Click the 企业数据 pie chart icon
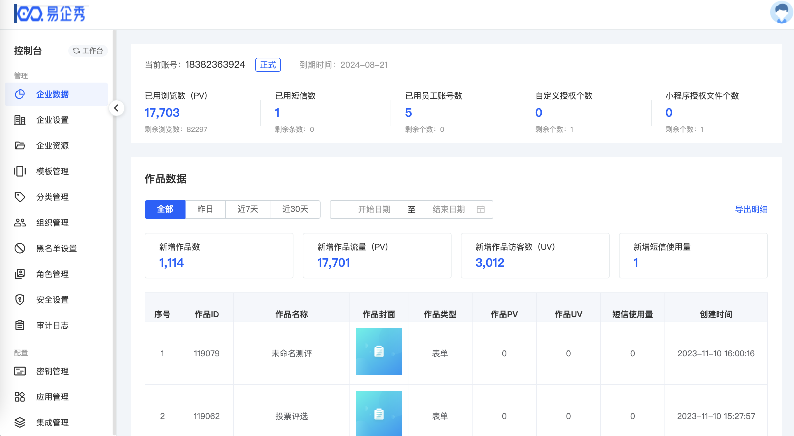794x436 pixels. [x=20, y=94]
